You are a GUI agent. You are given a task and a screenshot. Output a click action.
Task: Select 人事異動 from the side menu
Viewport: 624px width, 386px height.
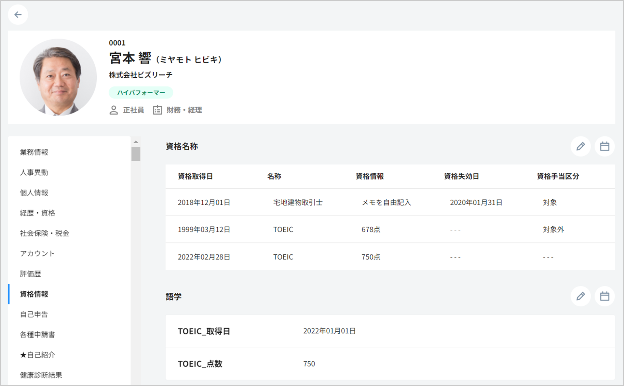[34, 172]
